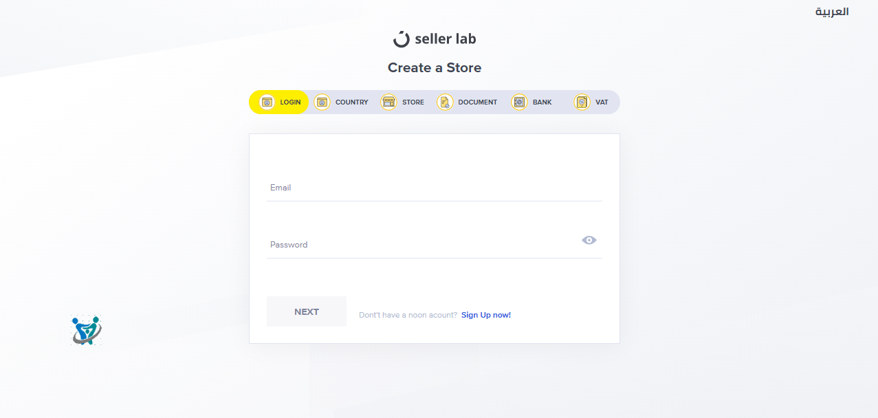Select the COUNTRY step tab
This screenshot has width=878, height=418.
point(351,102)
